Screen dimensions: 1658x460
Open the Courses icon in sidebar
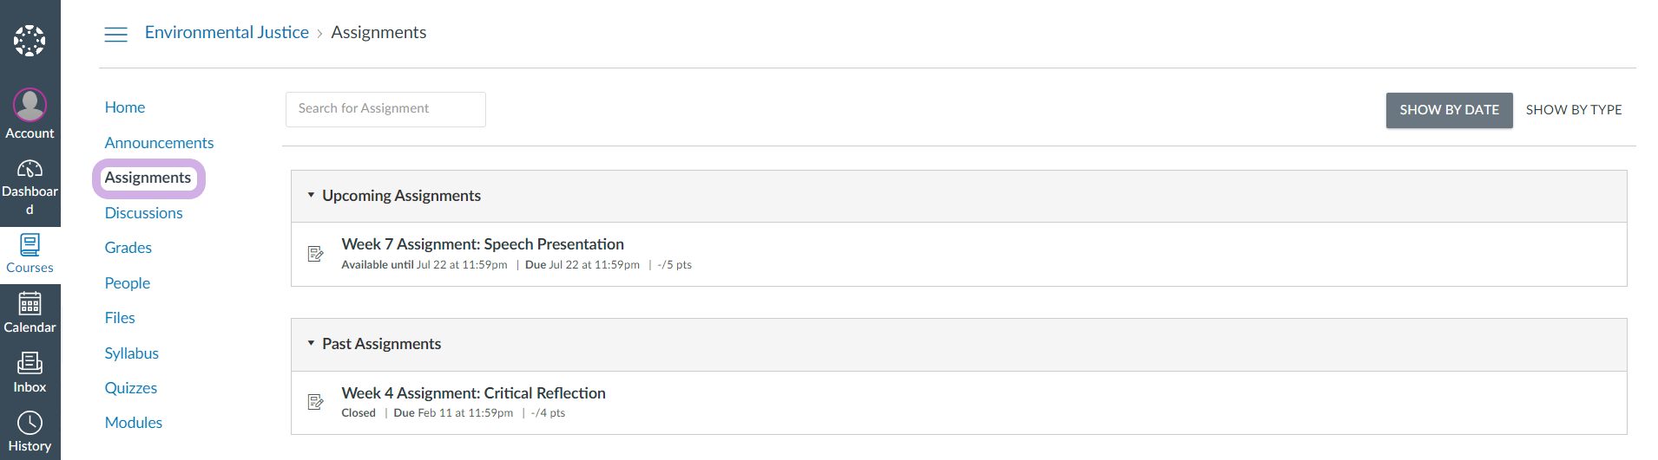[30, 245]
